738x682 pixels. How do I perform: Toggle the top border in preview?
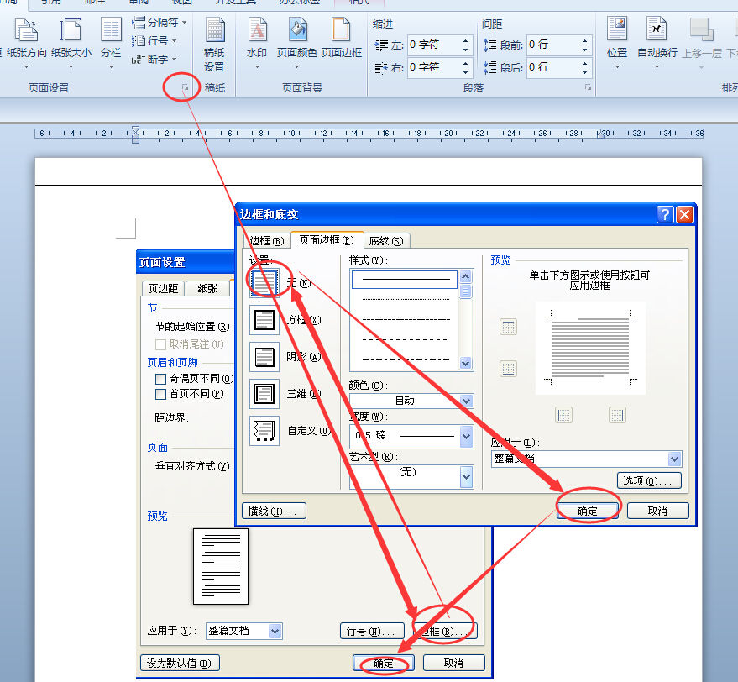(508, 327)
